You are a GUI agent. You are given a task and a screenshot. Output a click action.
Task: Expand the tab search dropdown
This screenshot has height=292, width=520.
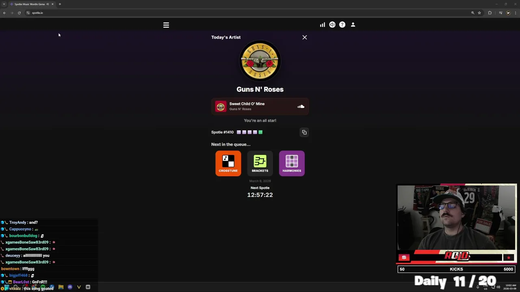coord(4,4)
